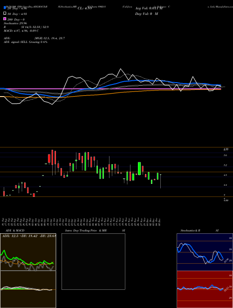This screenshot has height=308, width=233.
Task: Select the 'MACD: 4.87, 4.96, -0.09 C' line
Action: [21, 31]
